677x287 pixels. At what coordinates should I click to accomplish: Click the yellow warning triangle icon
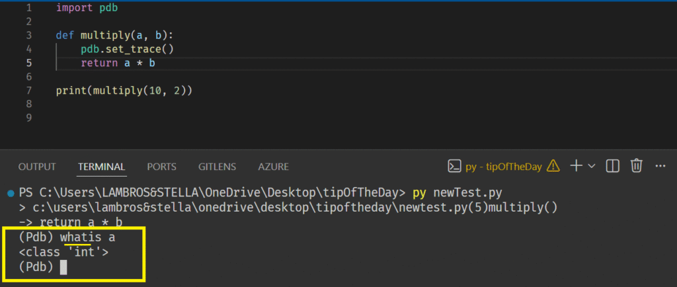[x=553, y=166]
